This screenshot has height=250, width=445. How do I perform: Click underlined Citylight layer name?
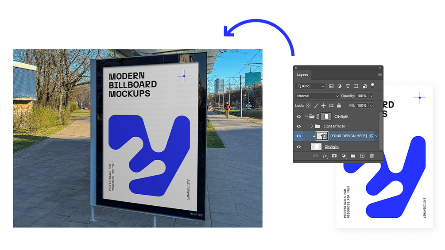pos(332,147)
